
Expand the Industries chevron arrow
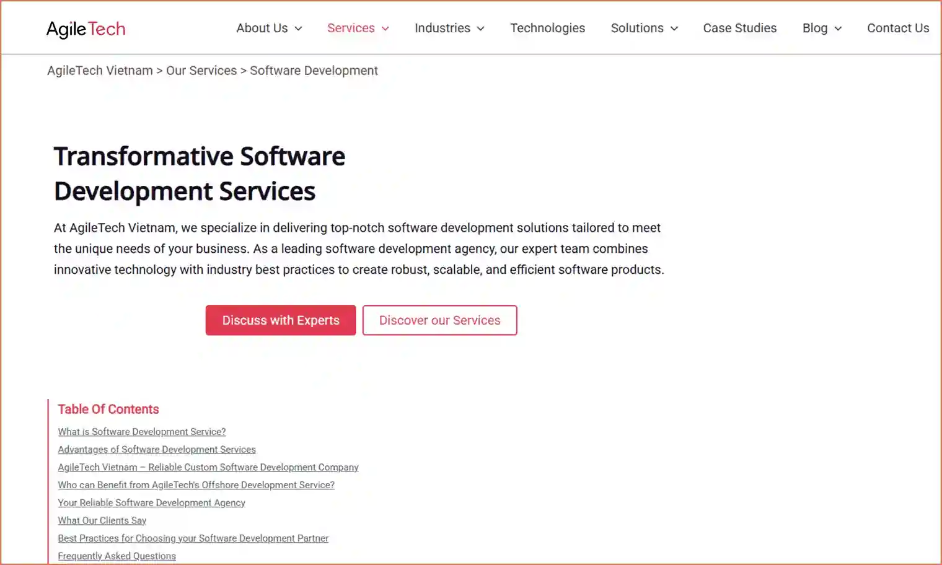coord(480,28)
